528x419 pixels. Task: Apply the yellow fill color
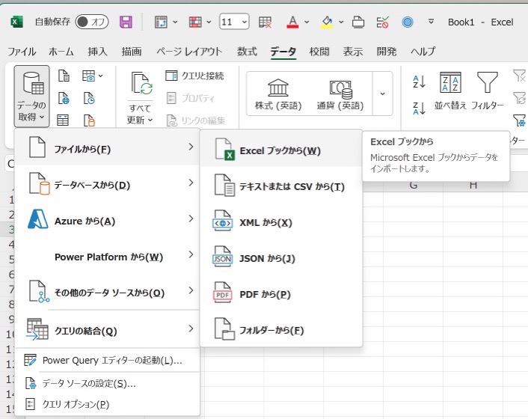[x=327, y=22]
